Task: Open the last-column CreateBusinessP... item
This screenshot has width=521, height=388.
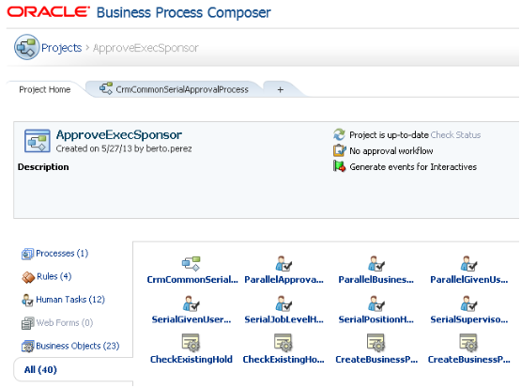Action: pyautogui.click(x=468, y=360)
